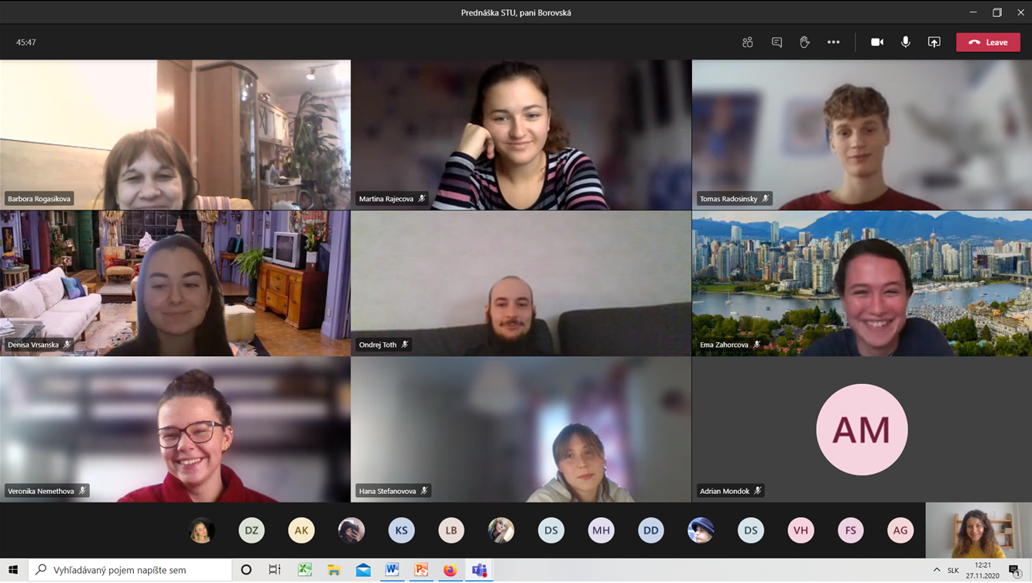Screen dimensions: 1032x583
Task: Select Barbora Rogasikova's video tile
Action: (175, 135)
